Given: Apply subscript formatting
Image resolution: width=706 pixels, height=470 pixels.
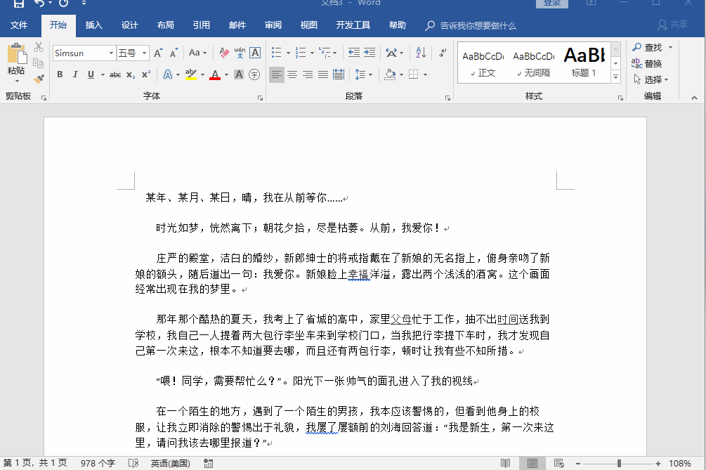Looking at the screenshot, I should [131, 74].
